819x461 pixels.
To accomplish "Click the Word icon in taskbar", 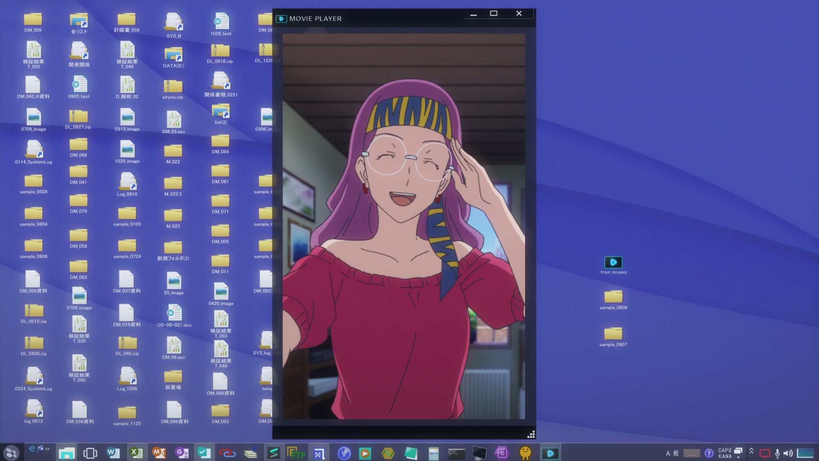I will pos(113,453).
